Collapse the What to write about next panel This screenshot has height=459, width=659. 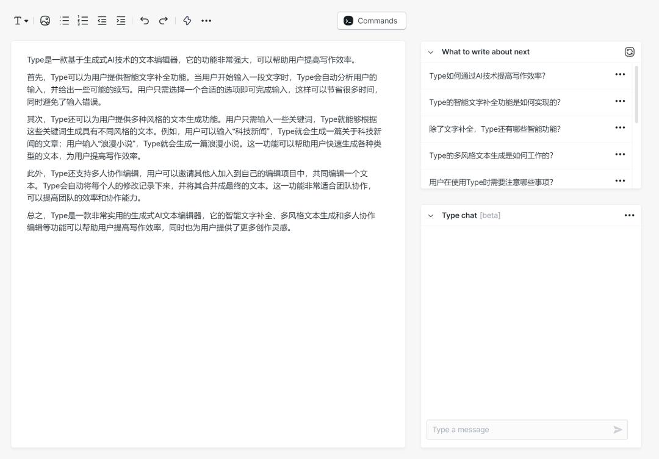pos(431,52)
